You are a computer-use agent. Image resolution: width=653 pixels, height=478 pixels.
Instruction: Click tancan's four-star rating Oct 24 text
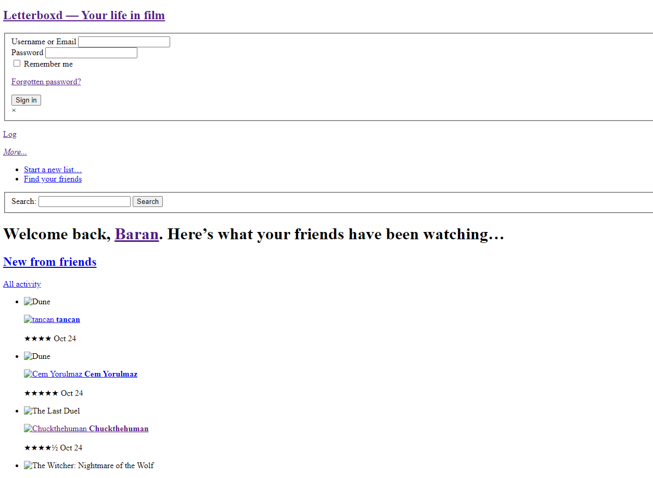pos(50,339)
